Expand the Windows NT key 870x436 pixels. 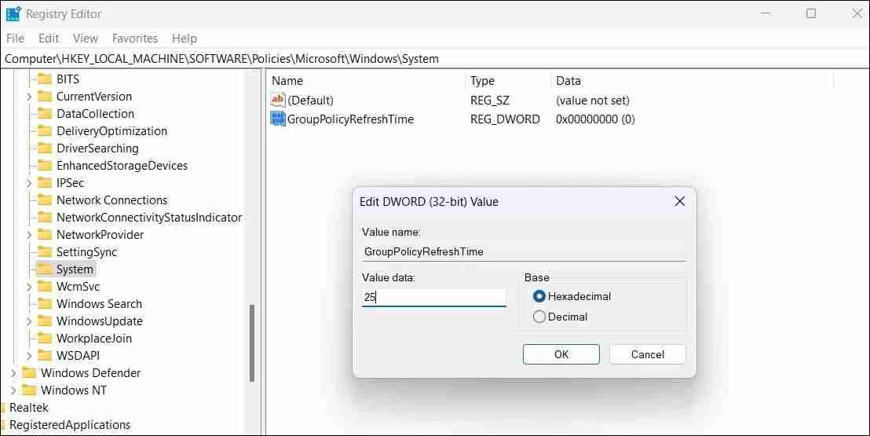pyautogui.click(x=13, y=390)
